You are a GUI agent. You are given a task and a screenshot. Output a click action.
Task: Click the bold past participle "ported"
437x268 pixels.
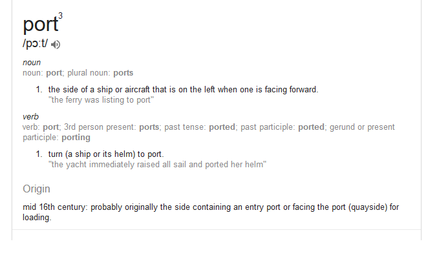point(312,127)
